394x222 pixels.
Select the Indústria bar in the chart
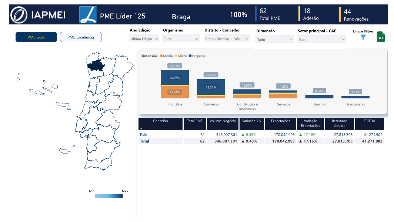175,84
